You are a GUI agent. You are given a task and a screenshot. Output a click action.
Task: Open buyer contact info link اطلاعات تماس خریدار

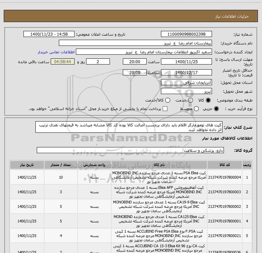pyautogui.click(x=56, y=52)
